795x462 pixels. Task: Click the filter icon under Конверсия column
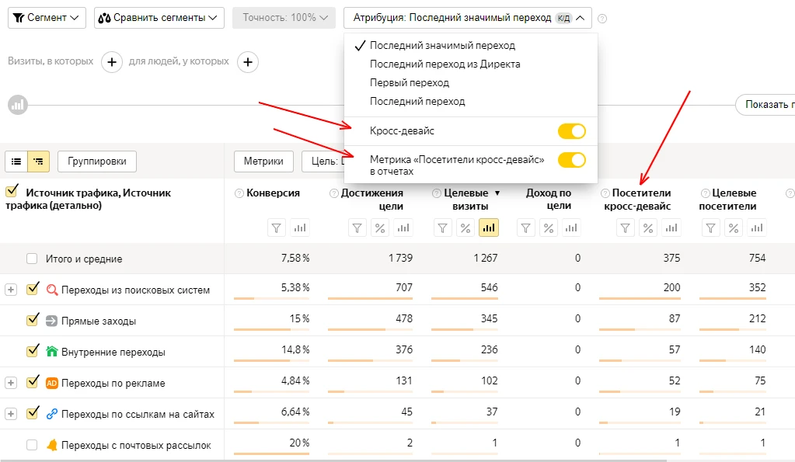pos(276,228)
